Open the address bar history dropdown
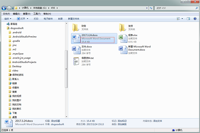The height and width of the screenshot is (133, 200). click(147, 8)
